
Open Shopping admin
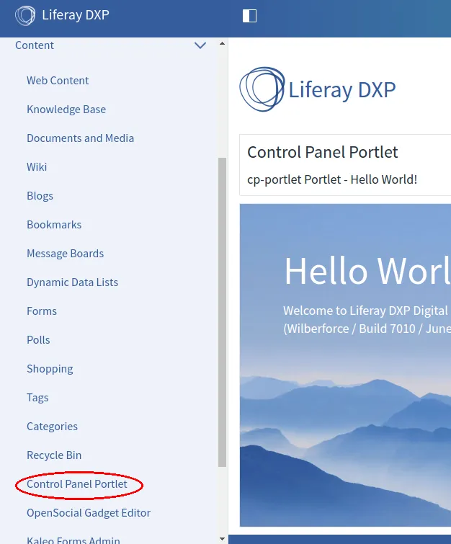50,368
